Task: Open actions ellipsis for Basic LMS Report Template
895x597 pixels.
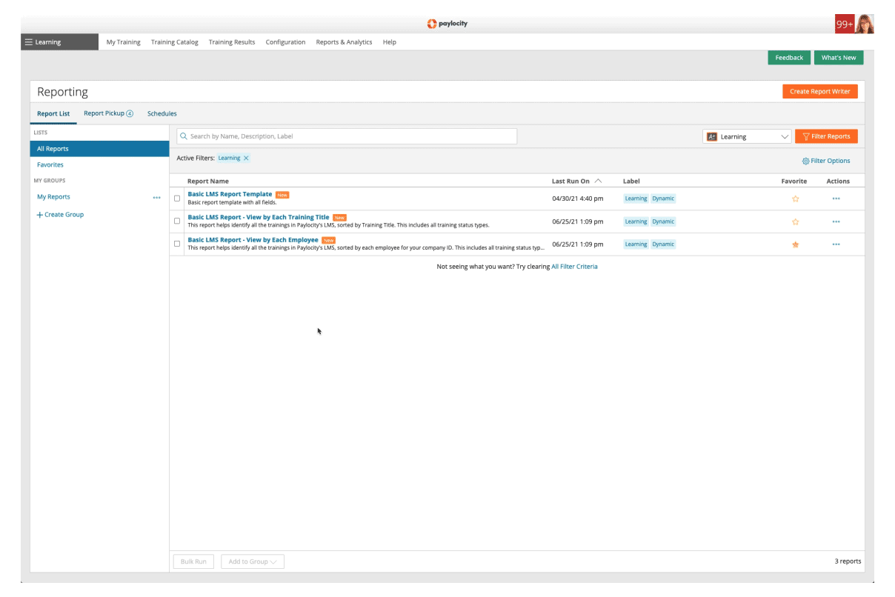Action: 836,199
